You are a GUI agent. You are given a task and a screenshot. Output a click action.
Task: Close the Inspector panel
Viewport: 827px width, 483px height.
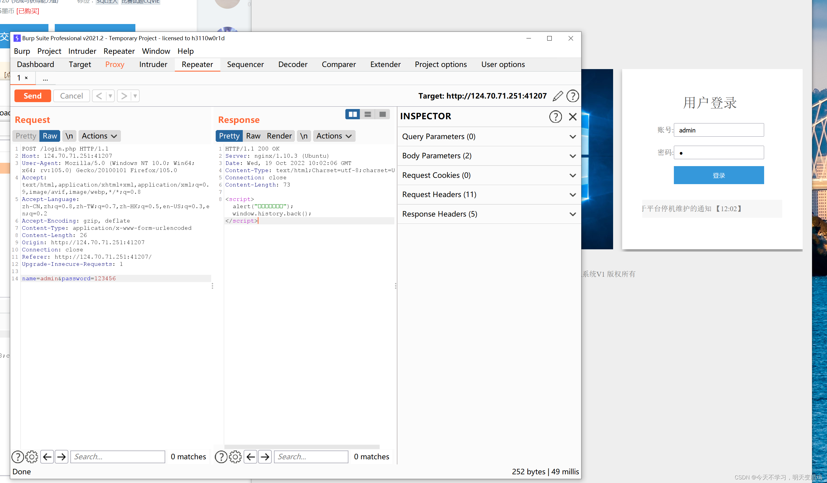(573, 117)
